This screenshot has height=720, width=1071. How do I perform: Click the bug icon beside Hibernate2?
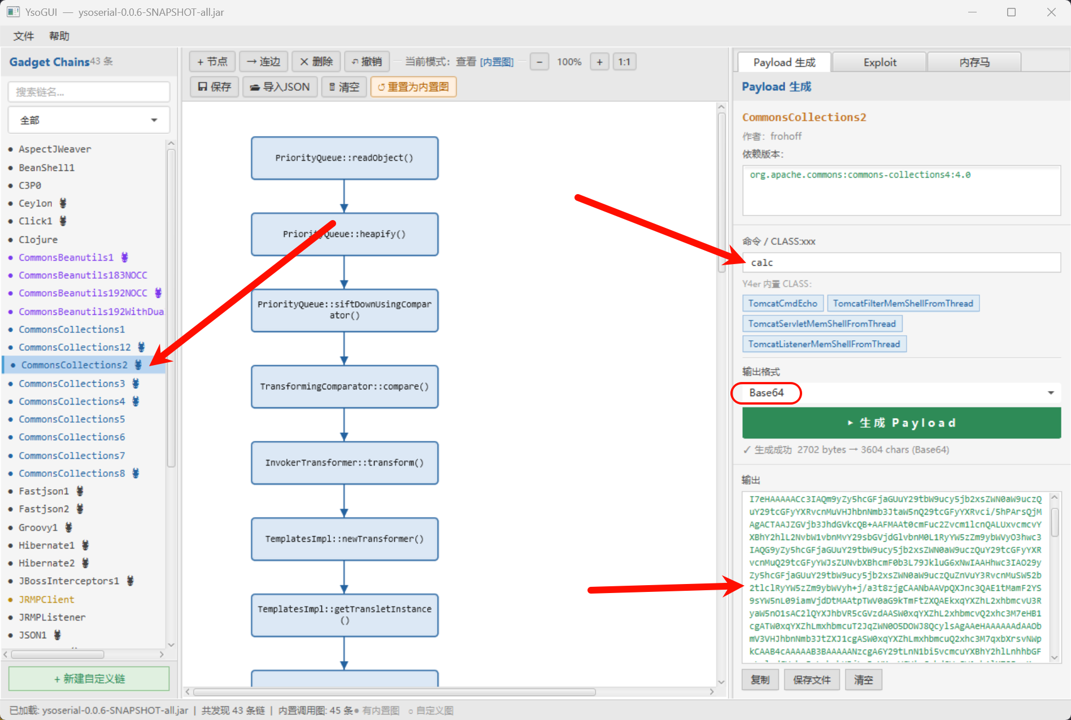pyautogui.click(x=85, y=563)
